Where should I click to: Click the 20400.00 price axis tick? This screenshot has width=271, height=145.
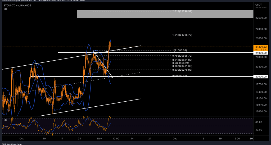pyautogui.click(x=261, y=67)
